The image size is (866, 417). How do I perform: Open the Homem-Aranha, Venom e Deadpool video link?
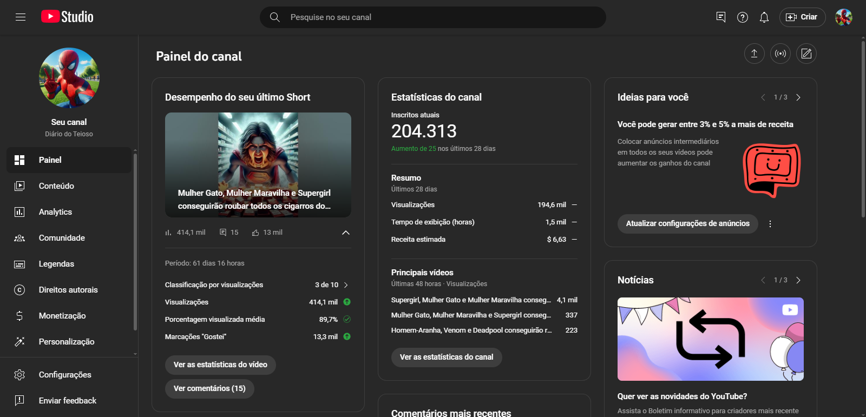pyautogui.click(x=471, y=330)
